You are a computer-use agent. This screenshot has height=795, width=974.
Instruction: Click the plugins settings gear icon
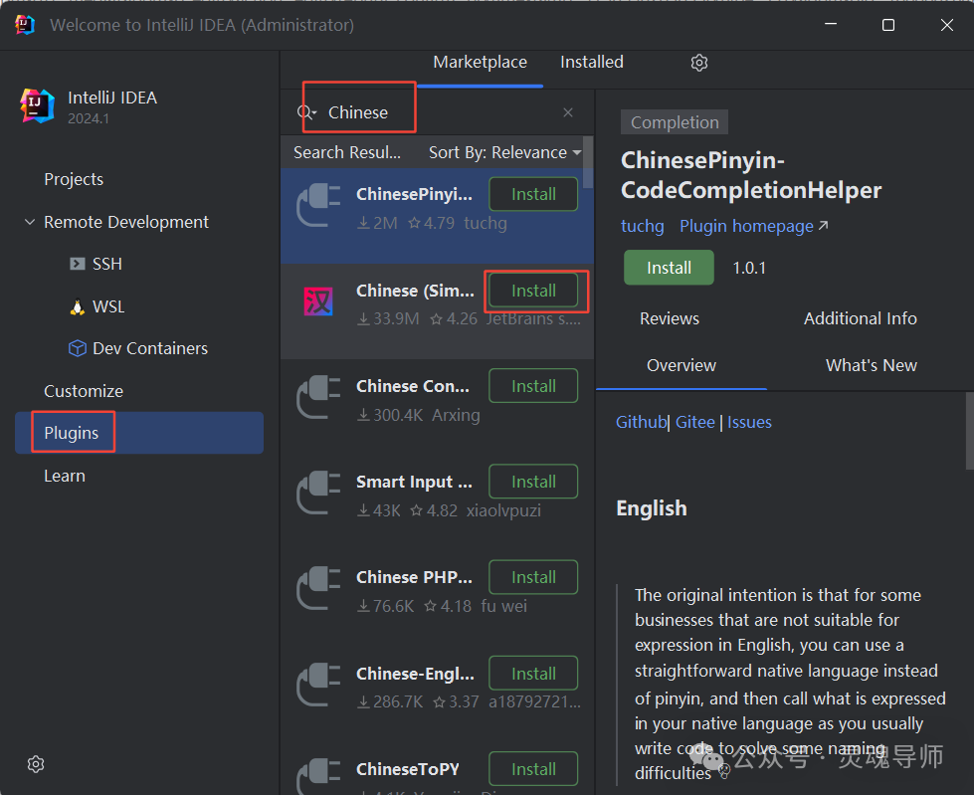coord(699,63)
